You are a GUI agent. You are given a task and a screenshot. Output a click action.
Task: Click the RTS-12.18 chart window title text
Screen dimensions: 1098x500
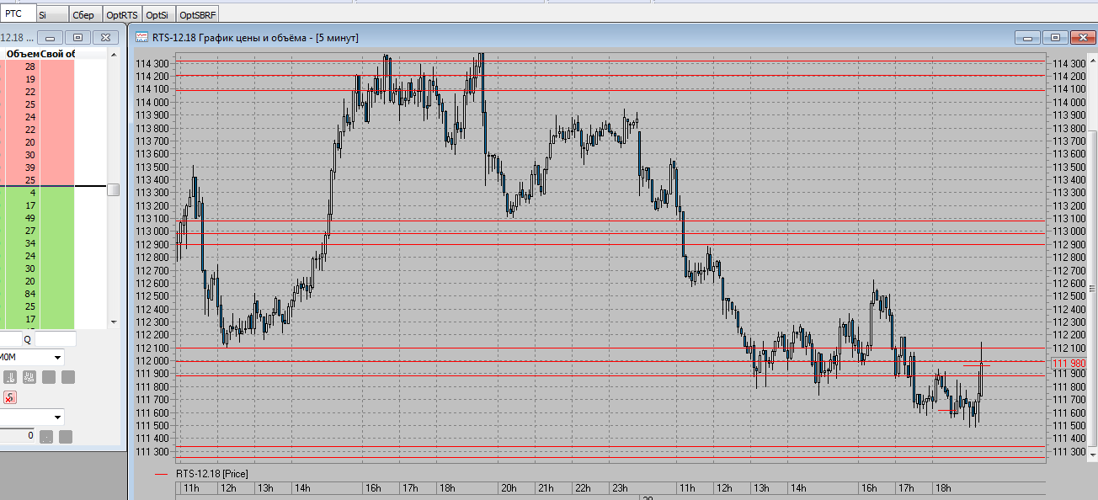[256, 37]
